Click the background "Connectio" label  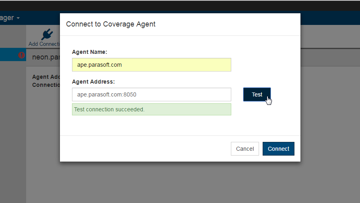click(x=46, y=85)
